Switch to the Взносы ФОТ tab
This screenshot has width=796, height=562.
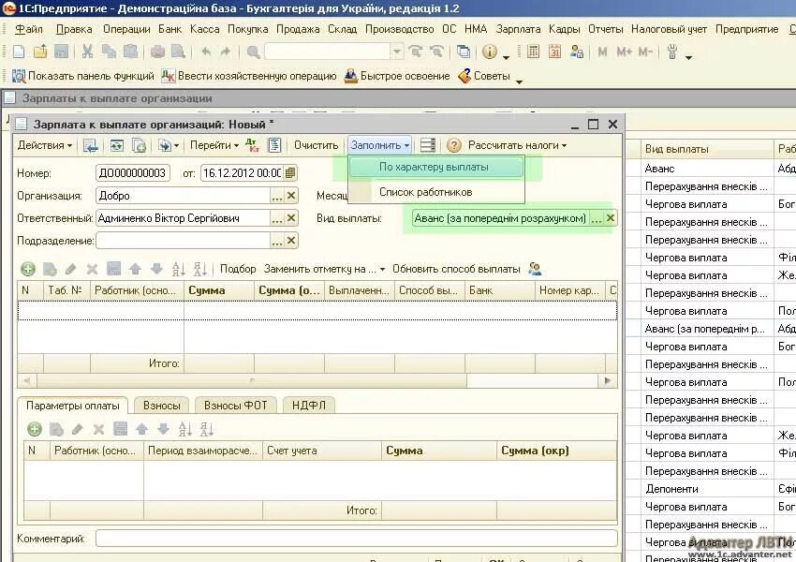[x=235, y=406]
